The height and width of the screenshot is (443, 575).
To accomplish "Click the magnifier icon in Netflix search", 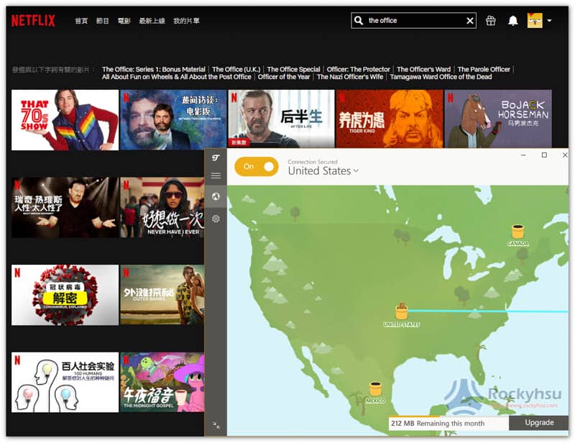I will coord(359,21).
